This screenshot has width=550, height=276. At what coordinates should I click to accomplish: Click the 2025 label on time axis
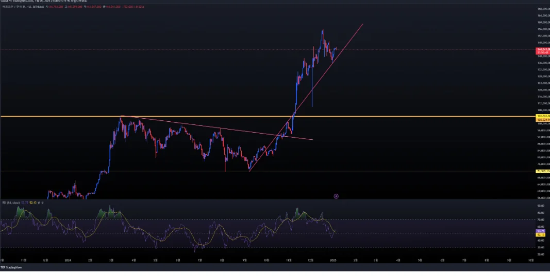click(x=333, y=260)
